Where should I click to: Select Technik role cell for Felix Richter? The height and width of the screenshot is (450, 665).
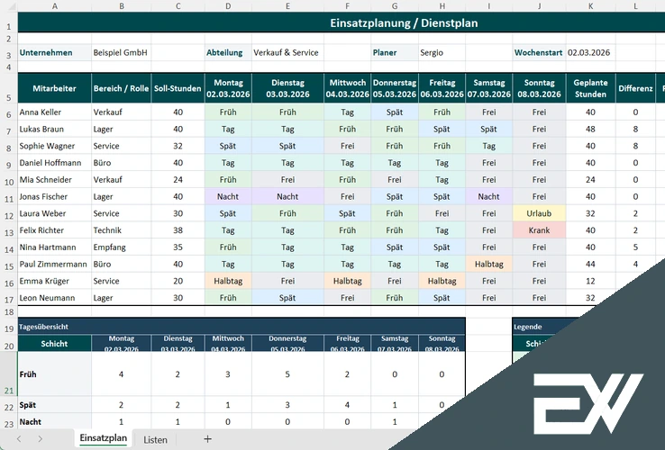(121, 230)
